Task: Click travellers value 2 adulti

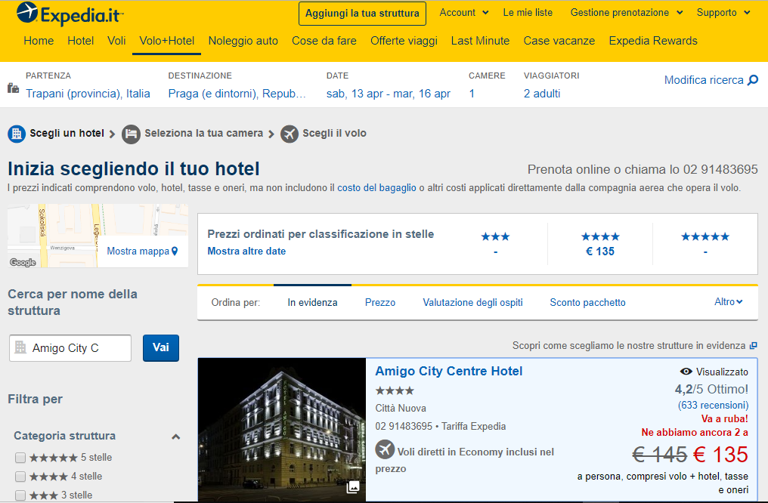Action: click(x=542, y=94)
